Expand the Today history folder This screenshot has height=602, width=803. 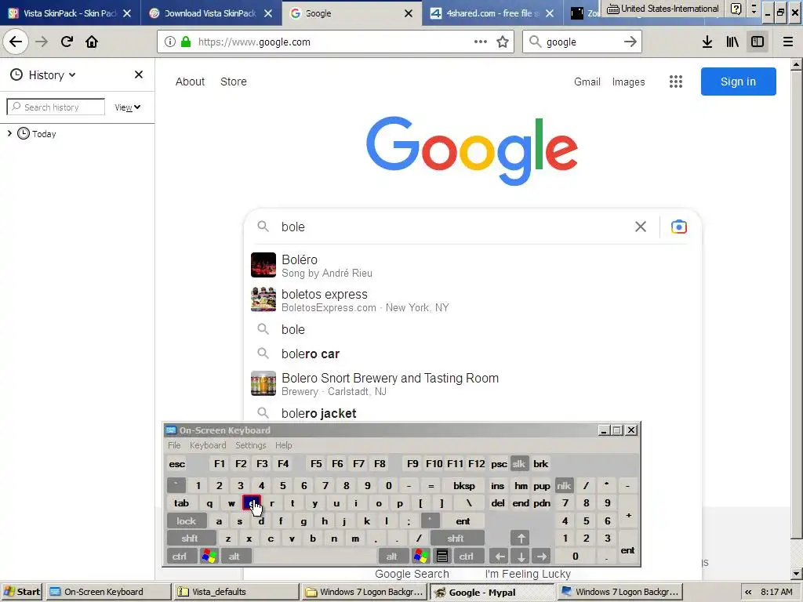coord(9,133)
